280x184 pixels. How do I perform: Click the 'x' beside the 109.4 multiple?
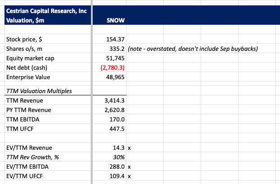click(x=129, y=176)
